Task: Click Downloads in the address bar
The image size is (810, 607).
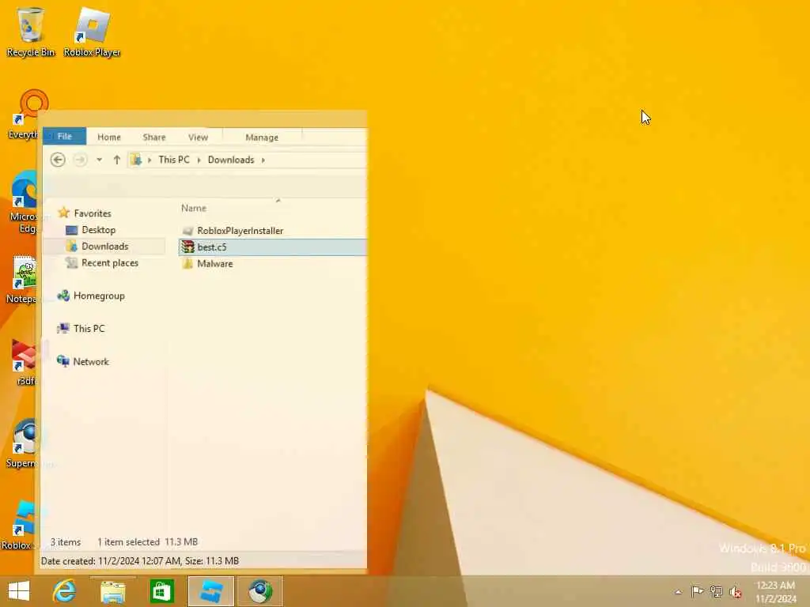Action: [231, 160]
